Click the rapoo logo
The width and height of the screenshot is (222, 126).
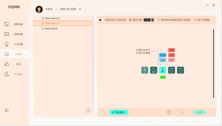pyautogui.click(x=14, y=7)
